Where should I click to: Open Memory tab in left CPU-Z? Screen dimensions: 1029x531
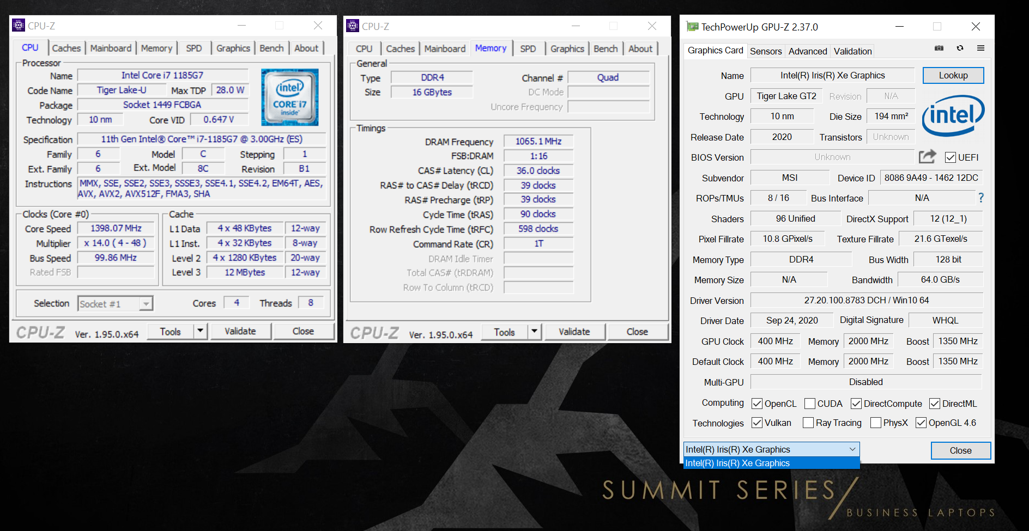pyautogui.click(x=156, y=48)
